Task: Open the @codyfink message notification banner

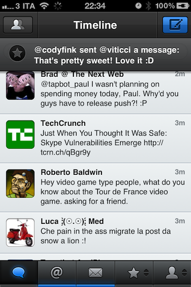Action: coord(96,54)
